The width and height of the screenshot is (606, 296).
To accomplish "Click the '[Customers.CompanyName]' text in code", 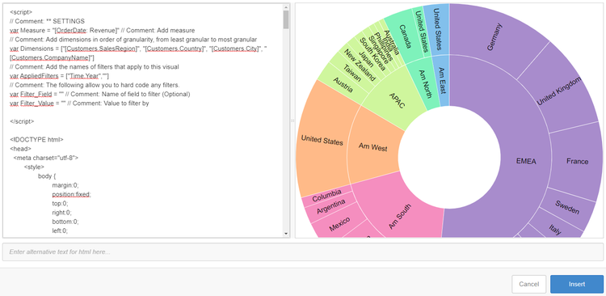I will pos(52,57).
